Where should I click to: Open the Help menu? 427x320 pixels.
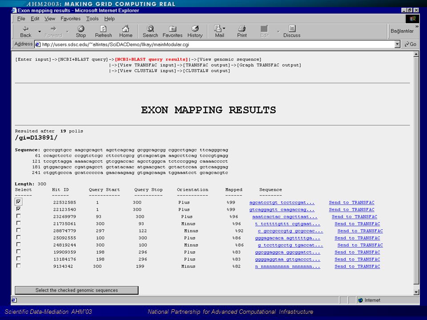click(x=109, y=19)
